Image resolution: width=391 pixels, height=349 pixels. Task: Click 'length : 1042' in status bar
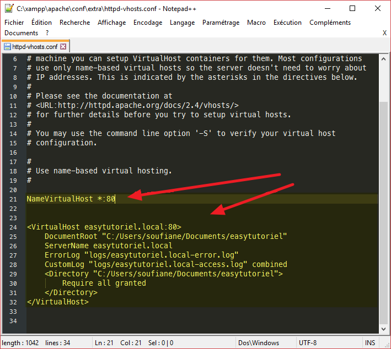coord(20,343)
